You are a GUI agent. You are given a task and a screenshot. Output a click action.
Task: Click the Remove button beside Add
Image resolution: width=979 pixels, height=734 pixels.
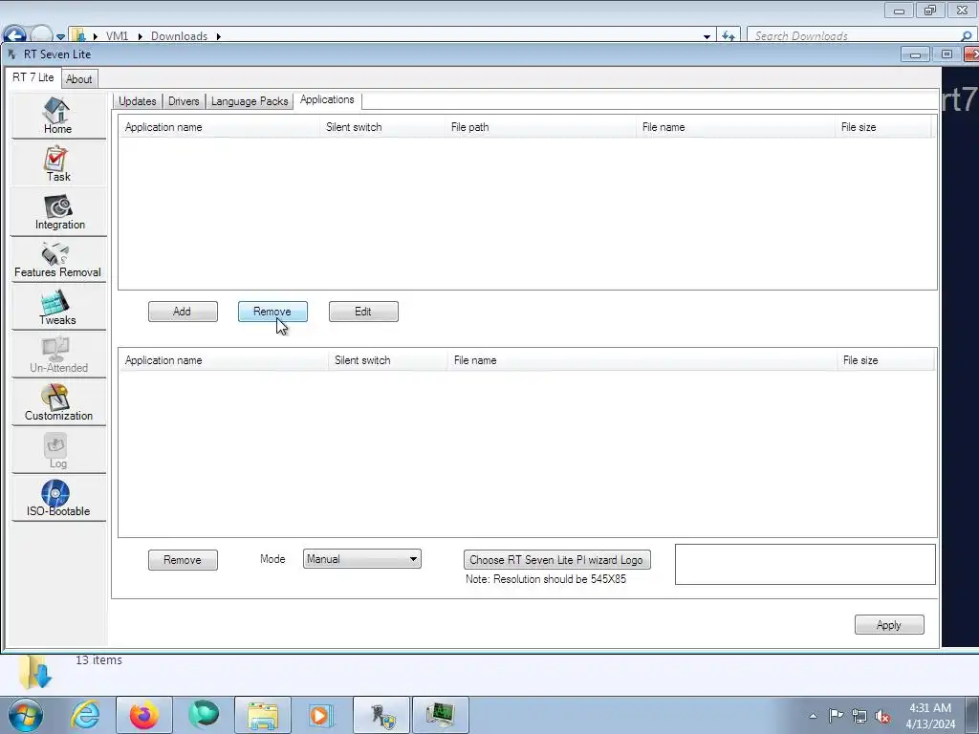pos(272,312)
